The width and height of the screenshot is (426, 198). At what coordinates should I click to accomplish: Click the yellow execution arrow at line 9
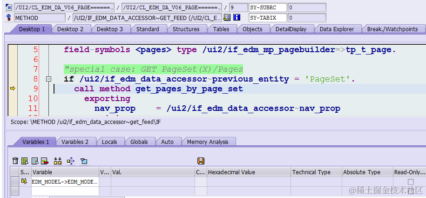13,89
